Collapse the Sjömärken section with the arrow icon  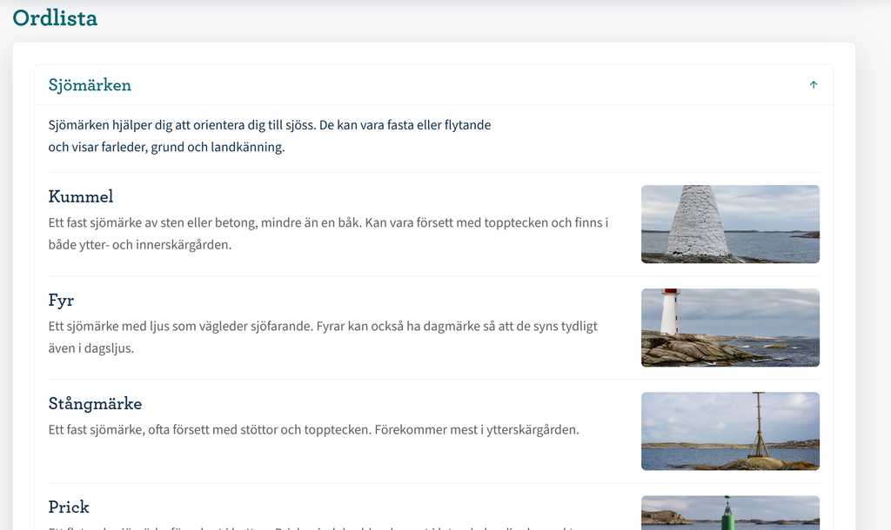(814, 85)
